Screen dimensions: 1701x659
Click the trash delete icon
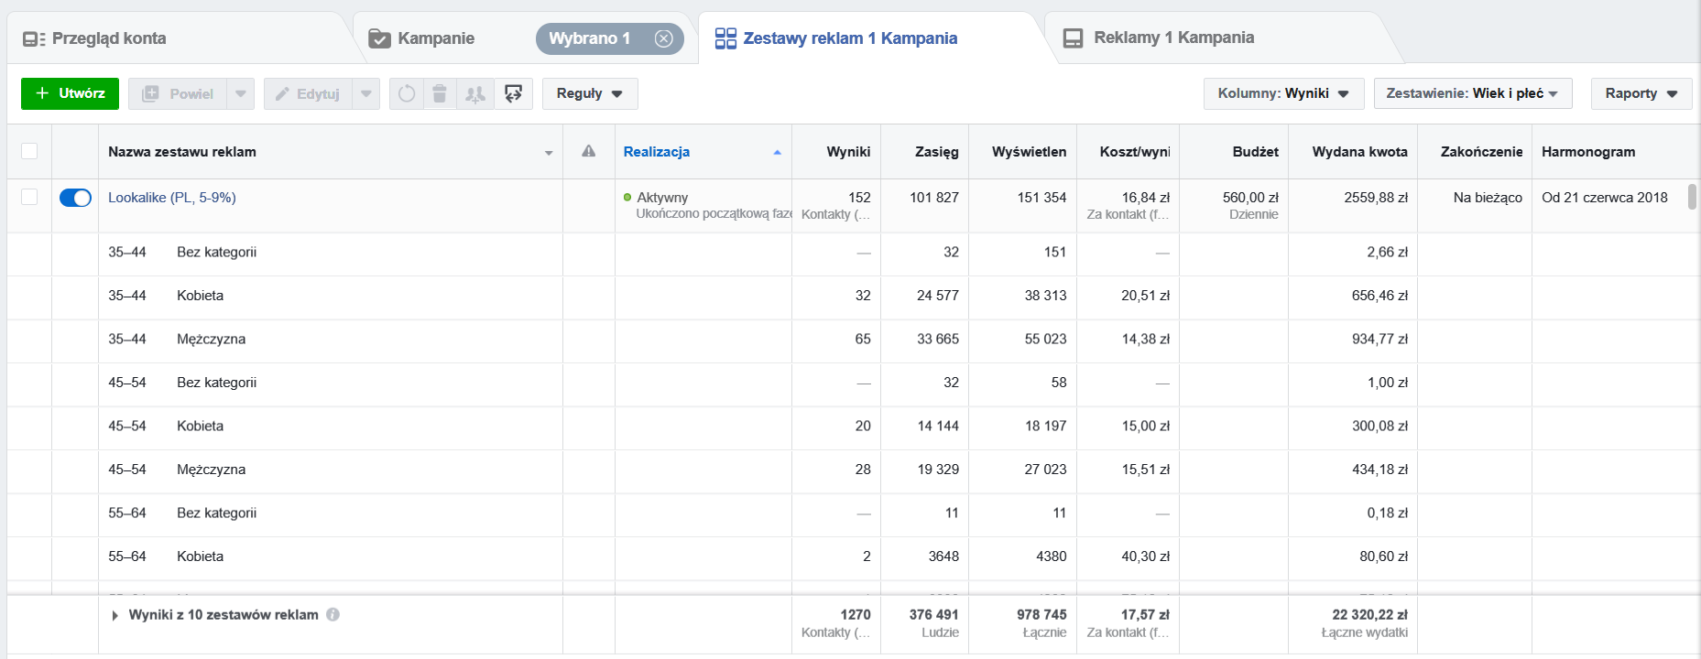pyautogui.click(x=440, y=93)
